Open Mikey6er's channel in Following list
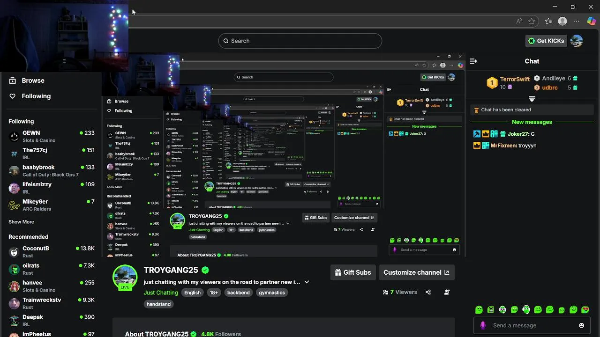This screenshot has width=600, height=337. click(x=52, y=205)
